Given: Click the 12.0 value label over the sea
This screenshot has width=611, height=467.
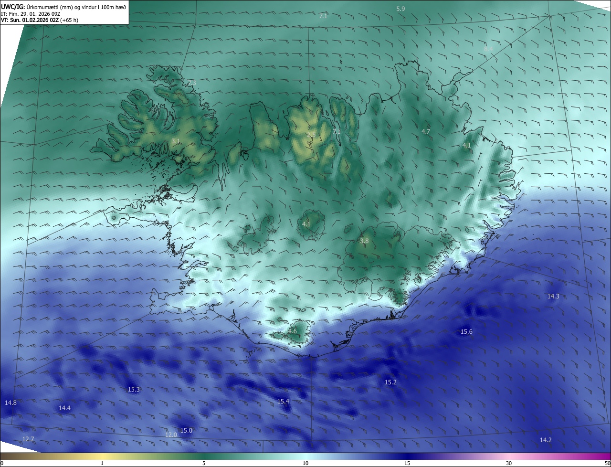Looking at the screenshot, I should coord(171,435).
